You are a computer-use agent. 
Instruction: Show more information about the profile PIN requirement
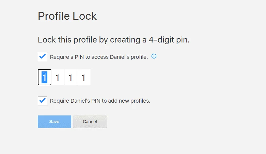[x=154, y=56]
